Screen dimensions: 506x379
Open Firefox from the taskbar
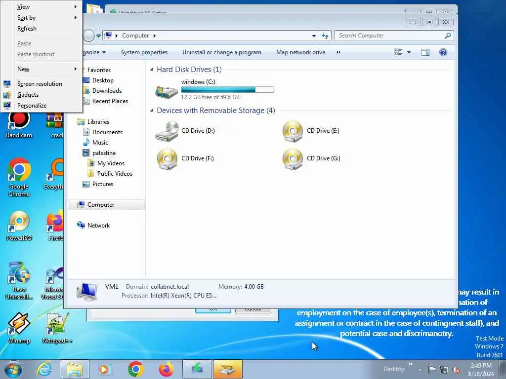point(166,369)
